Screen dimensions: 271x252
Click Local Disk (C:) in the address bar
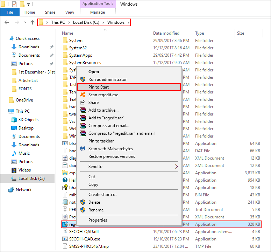[86, 22]
